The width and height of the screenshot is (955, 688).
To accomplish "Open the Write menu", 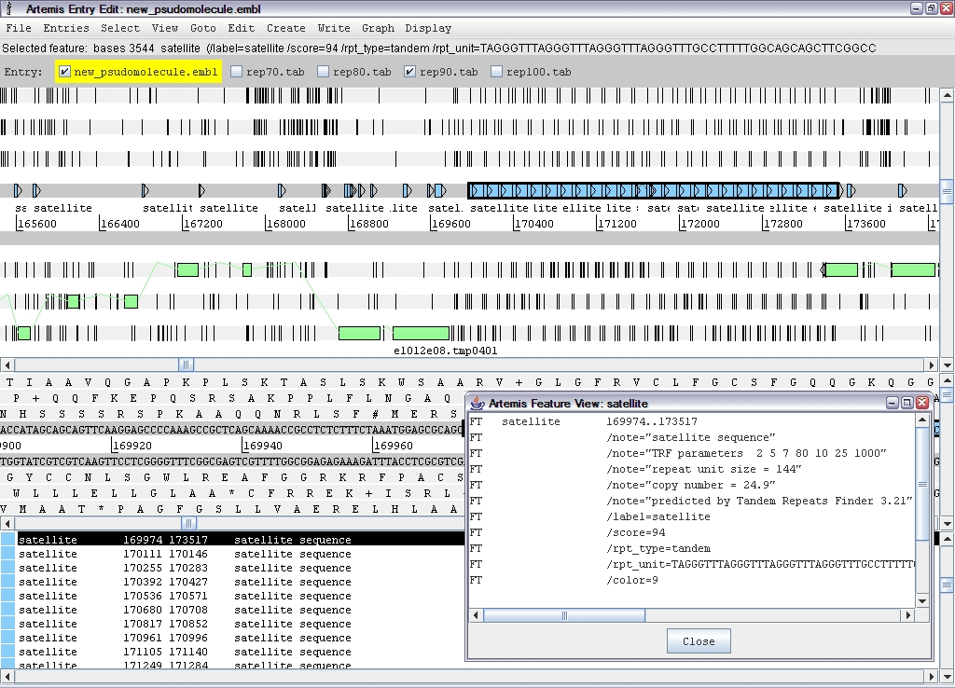I will pyautogui.click(x=334, y=28).
